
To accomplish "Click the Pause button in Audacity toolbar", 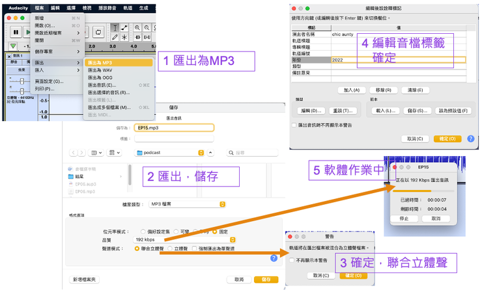I will pos(16,32).
